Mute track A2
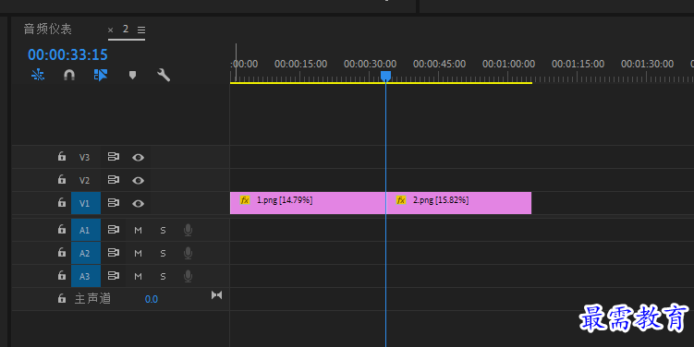The width and height of the screenshot is (694, 347). pyautogui.click(x=138, y=253)
